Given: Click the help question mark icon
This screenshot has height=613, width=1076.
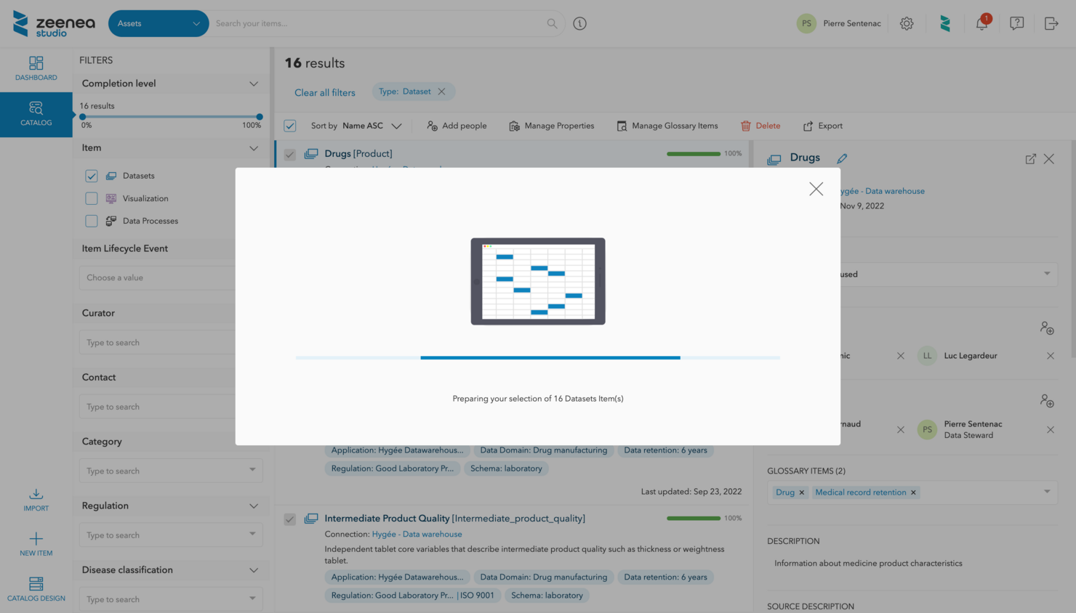Looking at the screenshot, I should 1016,23.
